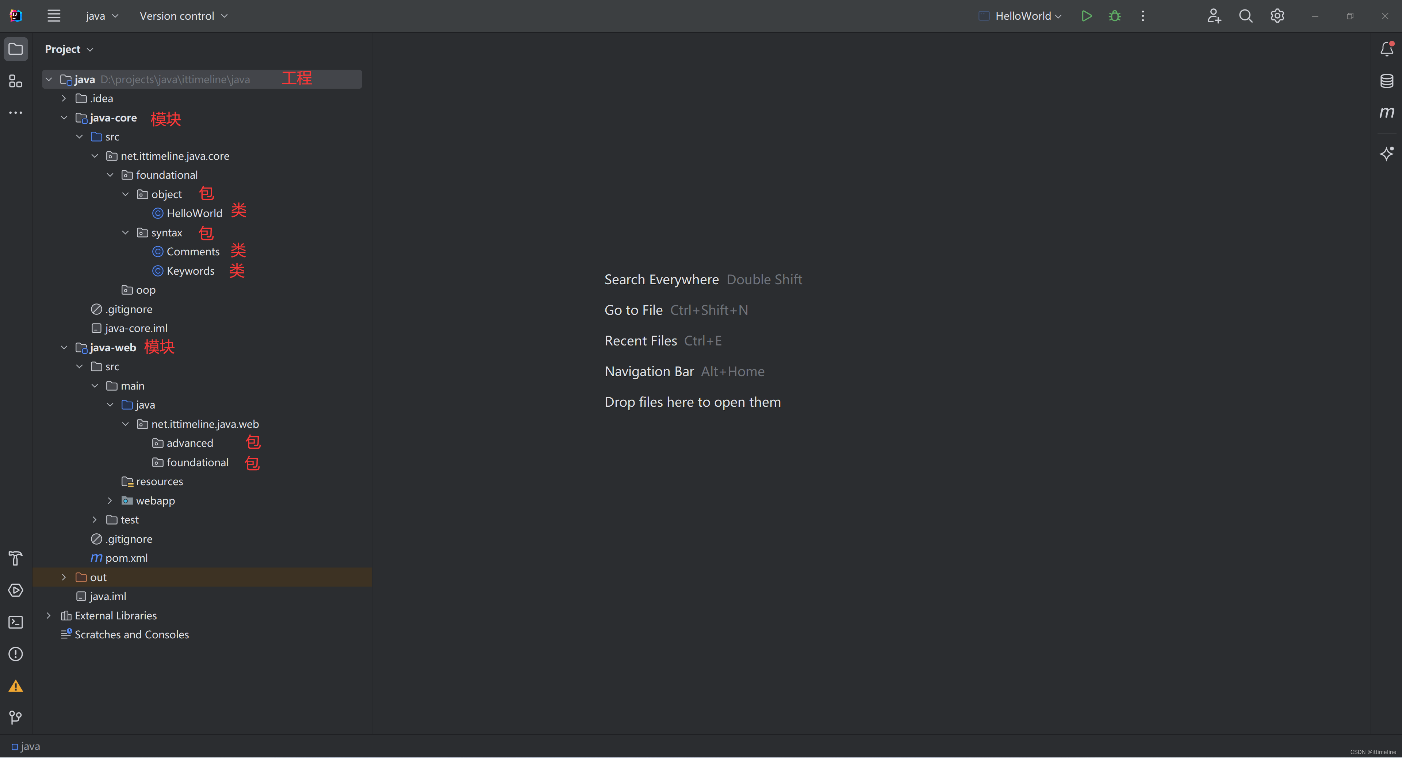
Task: Select java-core.iml file
Action: click(x=130, y=328)
